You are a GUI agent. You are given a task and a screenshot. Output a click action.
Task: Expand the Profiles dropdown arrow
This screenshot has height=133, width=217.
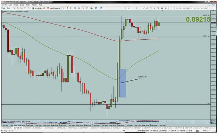10,8
